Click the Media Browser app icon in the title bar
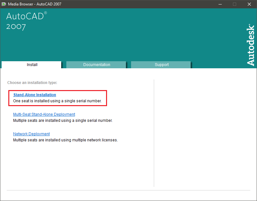 click(x=4, y=4)
